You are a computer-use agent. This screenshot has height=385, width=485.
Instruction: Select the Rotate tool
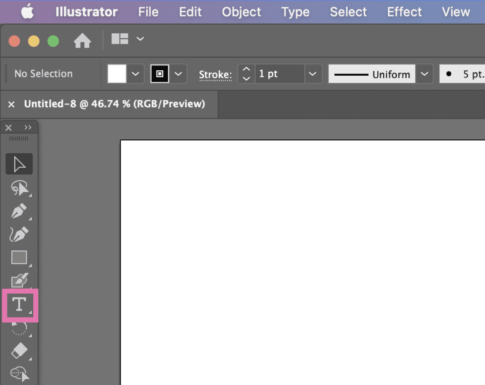19,328
